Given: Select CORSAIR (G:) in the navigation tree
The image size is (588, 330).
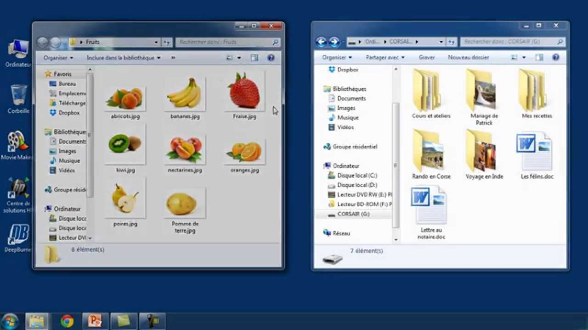Looking at the screenshot, I should (x=354, y=214).
